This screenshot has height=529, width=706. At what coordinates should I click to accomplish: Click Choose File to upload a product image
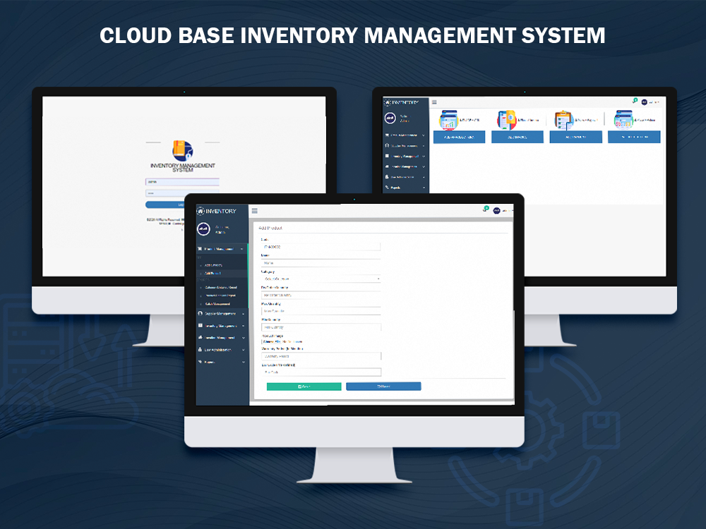273,342
